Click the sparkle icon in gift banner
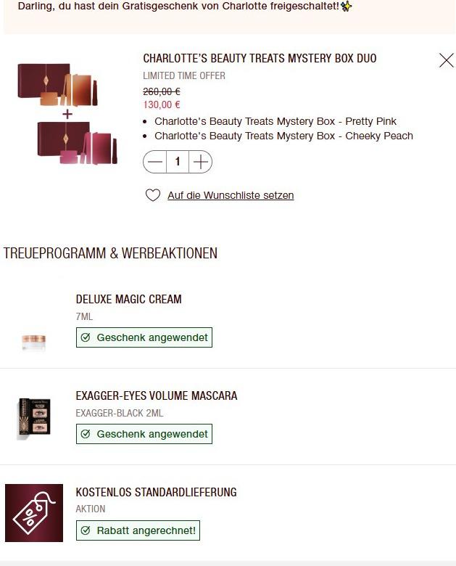This screenshot has height=566, width=456. [x=347, y=6]
